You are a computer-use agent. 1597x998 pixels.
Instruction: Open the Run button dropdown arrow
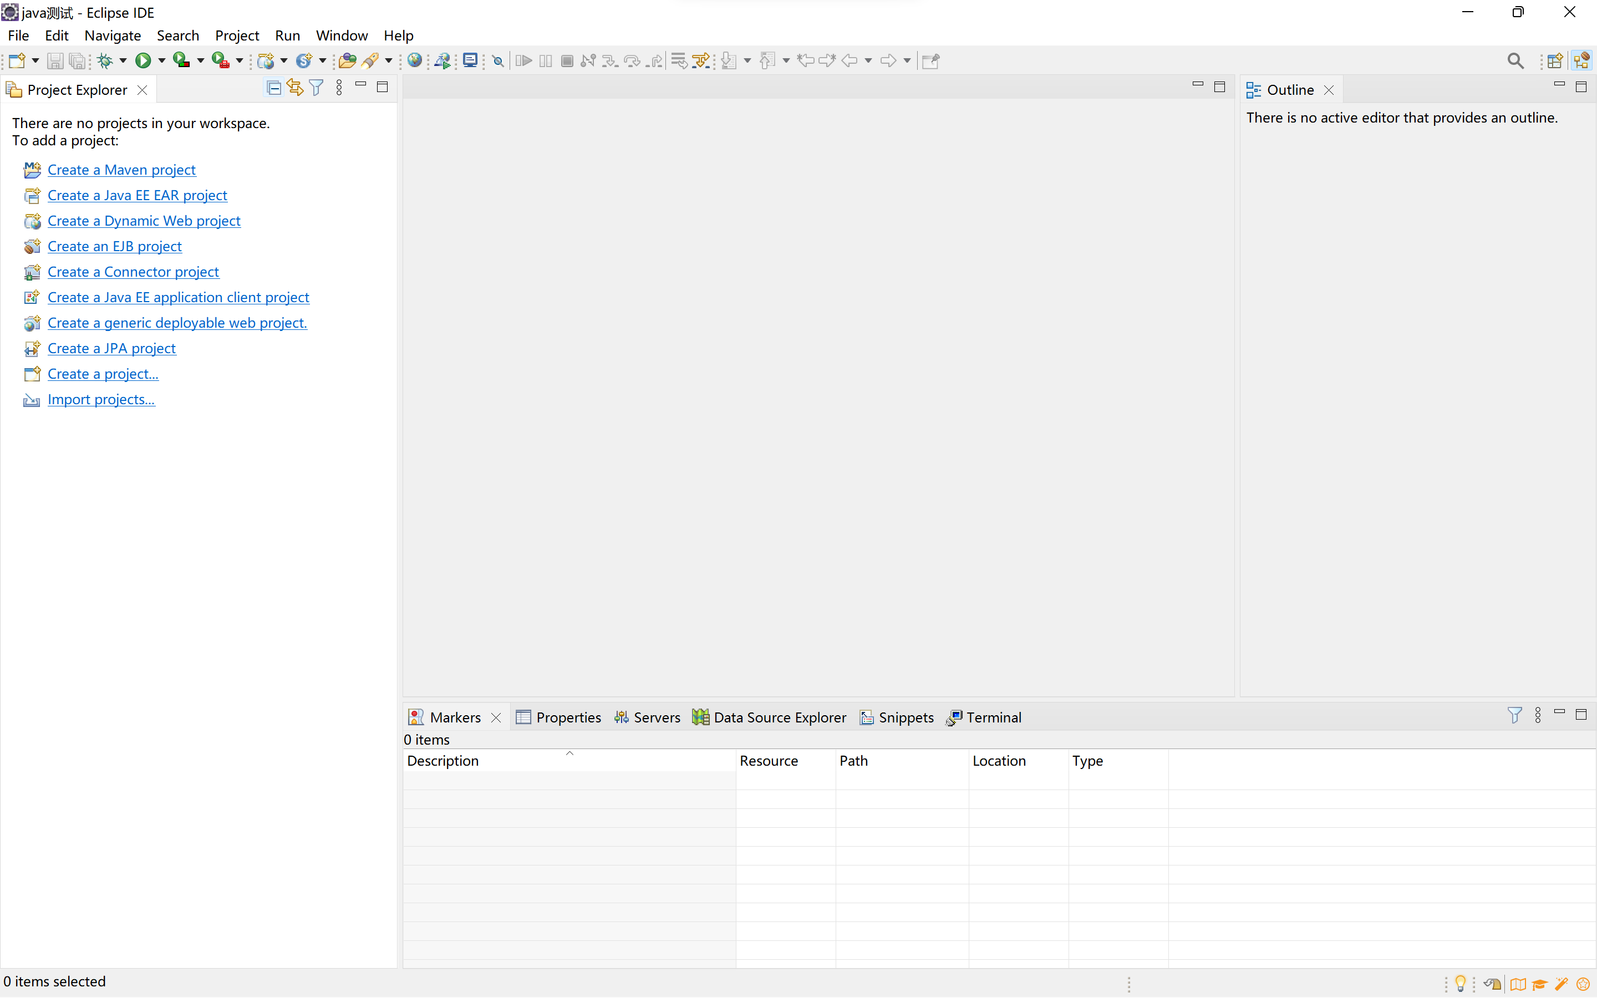click(162, 61)
